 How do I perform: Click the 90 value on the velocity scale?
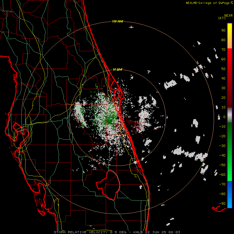[223, 30]
